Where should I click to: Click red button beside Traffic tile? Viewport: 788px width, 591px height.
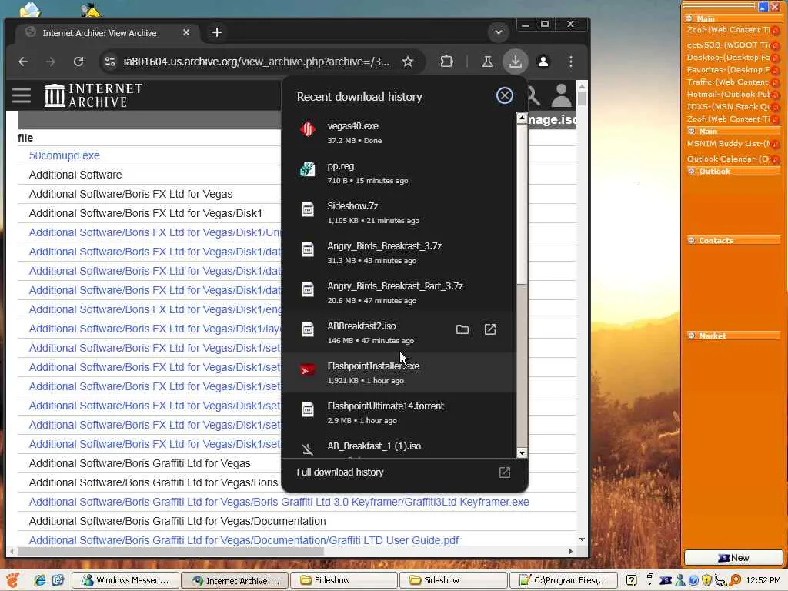pyautogui.click(x=776, y=83)
